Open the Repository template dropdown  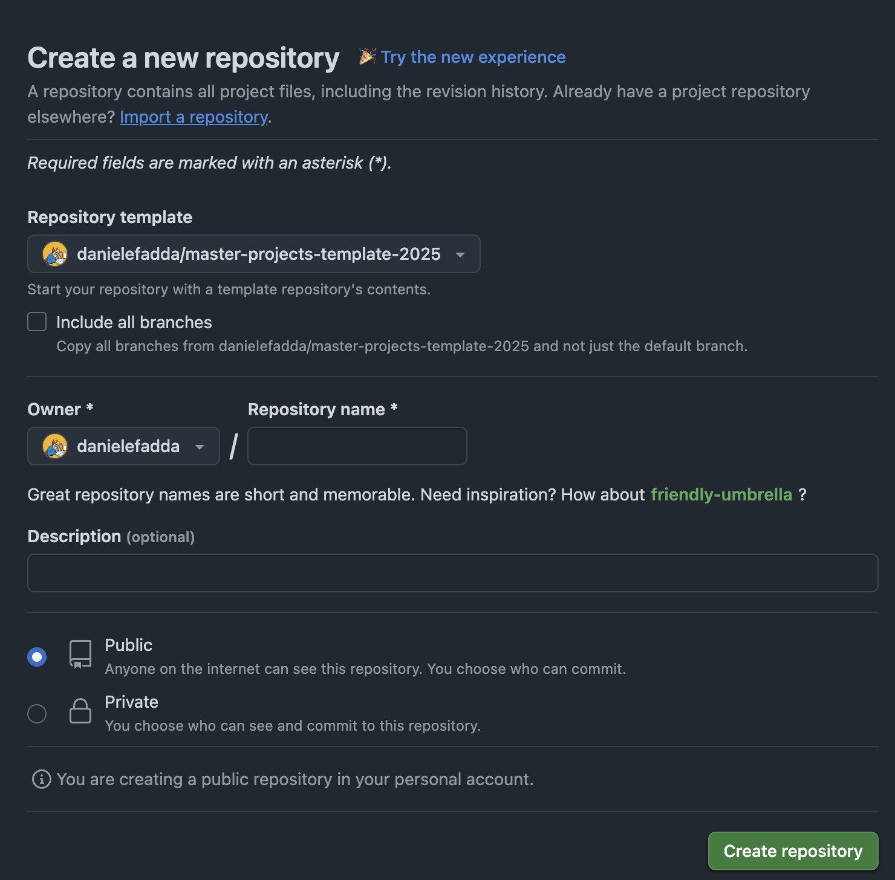pyautogui.click(x=254, y=254)
